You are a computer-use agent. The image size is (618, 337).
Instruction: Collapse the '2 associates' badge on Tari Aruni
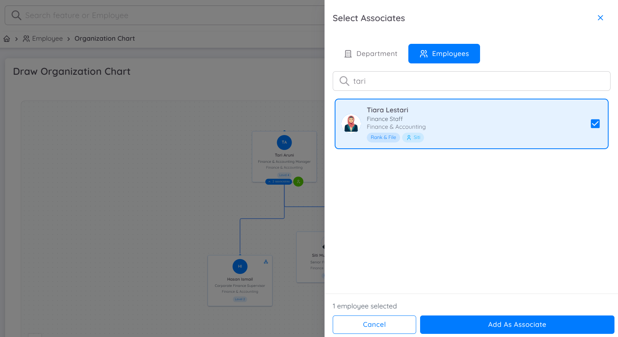(279, 182)
